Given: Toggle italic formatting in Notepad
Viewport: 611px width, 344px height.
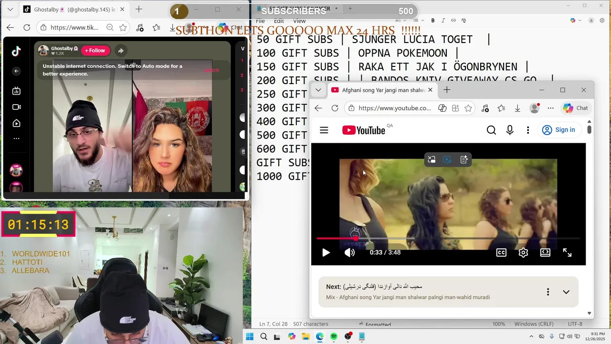Looking at the screenshot, I should click(x=443, y=21).
